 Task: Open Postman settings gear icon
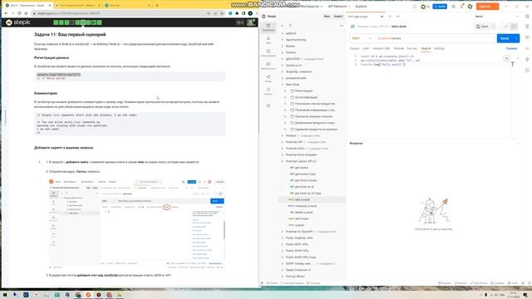[x=453, y=7]
